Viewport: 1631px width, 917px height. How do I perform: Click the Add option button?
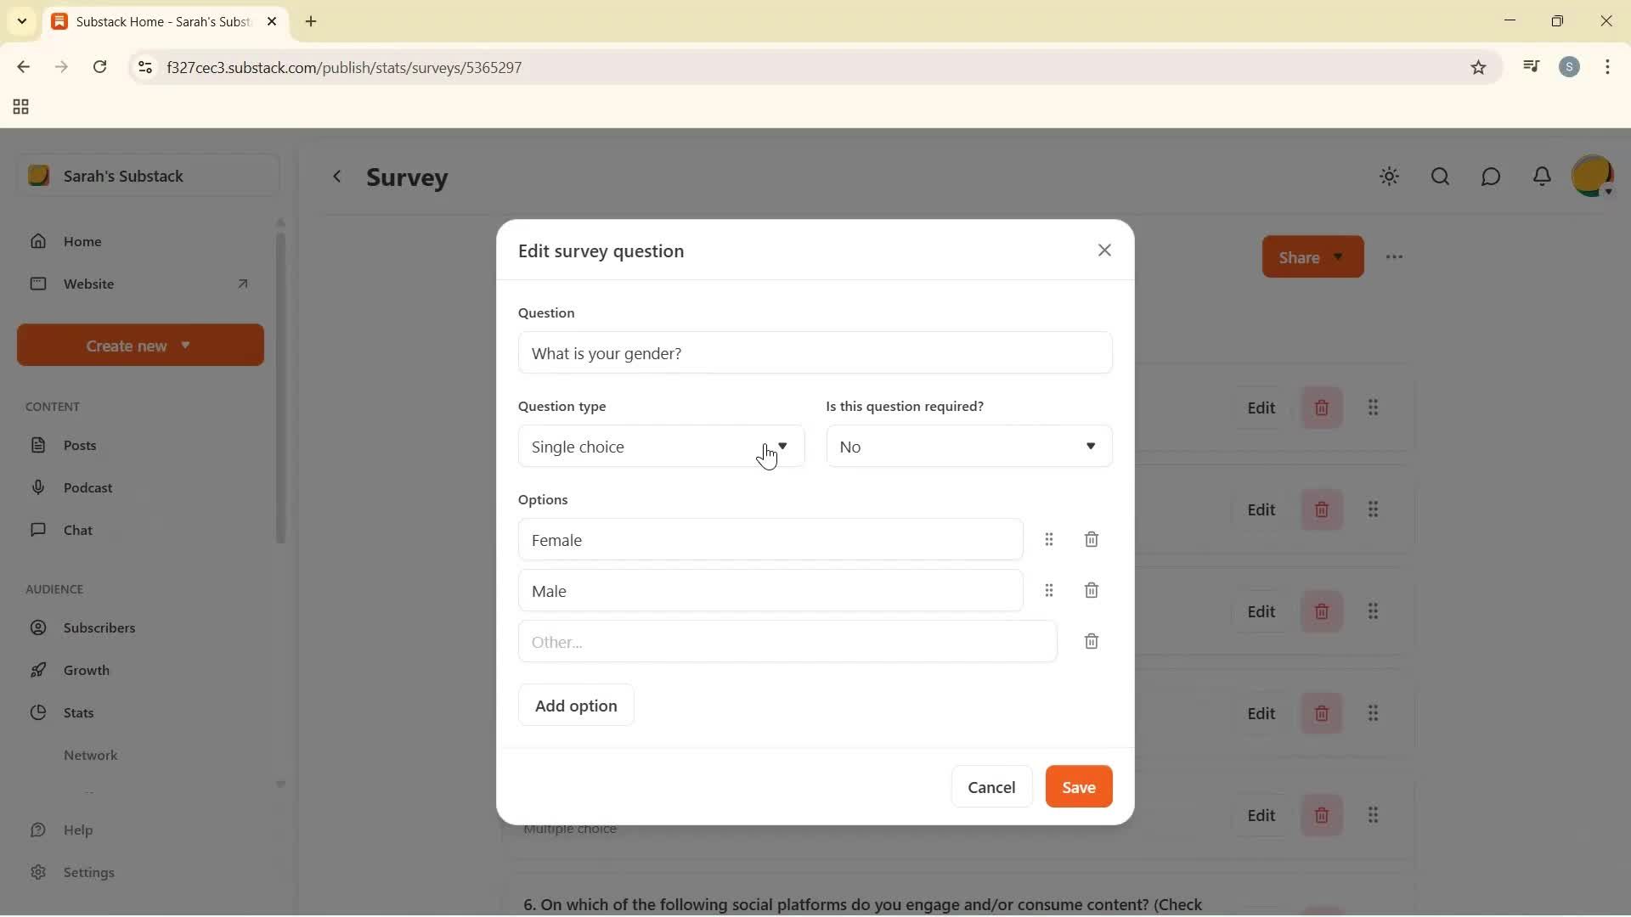[576, 705]
